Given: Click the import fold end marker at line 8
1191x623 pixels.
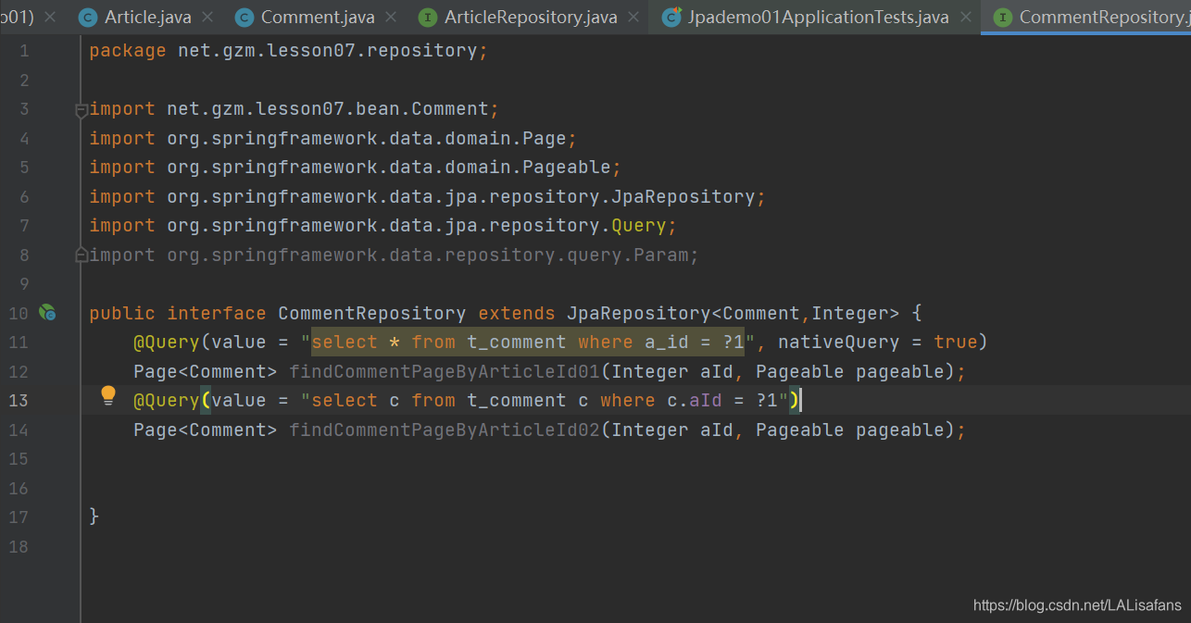Looking at the screenshot, I should 81,255.
